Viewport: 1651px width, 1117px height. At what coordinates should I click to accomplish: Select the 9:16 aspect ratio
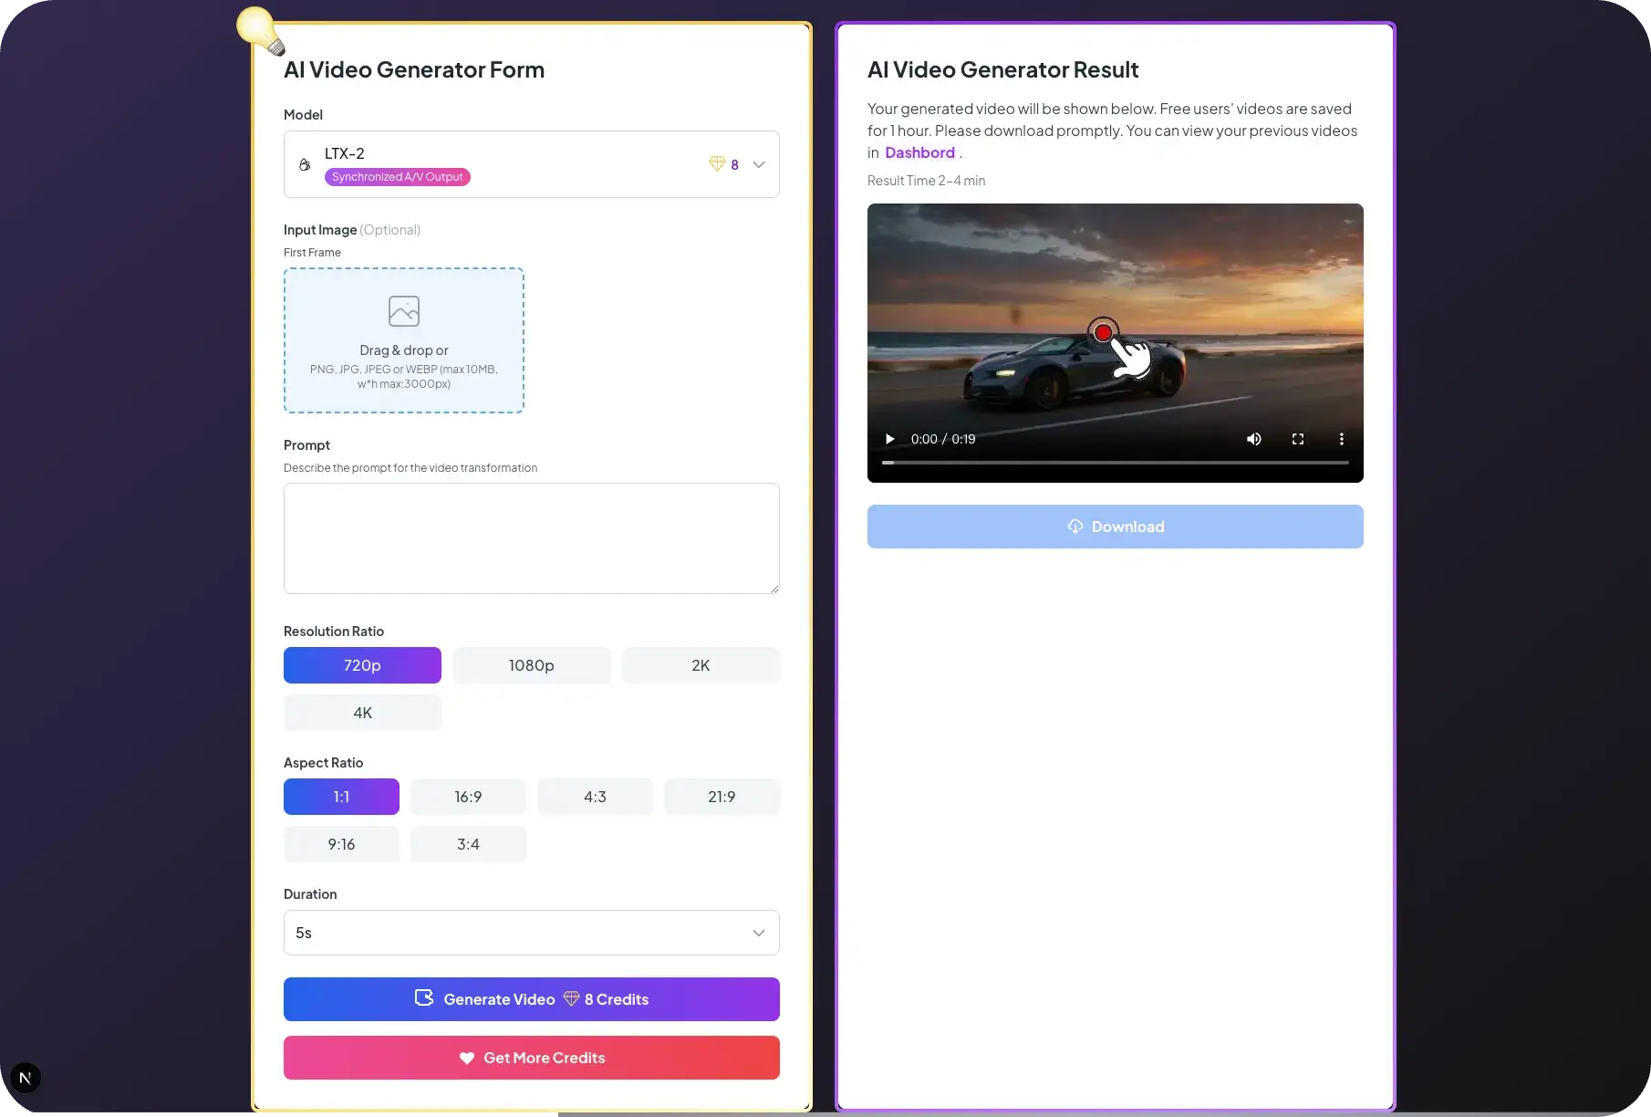click(x=341, y=843)
